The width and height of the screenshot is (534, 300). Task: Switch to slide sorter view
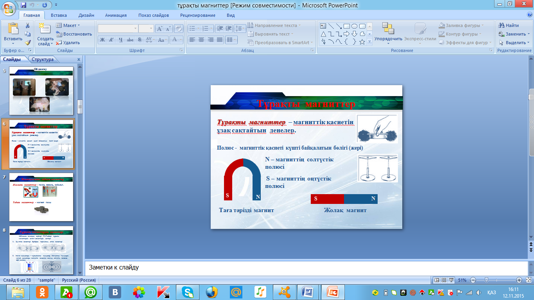(444, 280)
